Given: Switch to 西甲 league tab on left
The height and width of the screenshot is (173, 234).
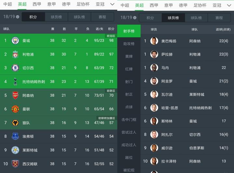Looking at the screenshot, I should (37, 5).
